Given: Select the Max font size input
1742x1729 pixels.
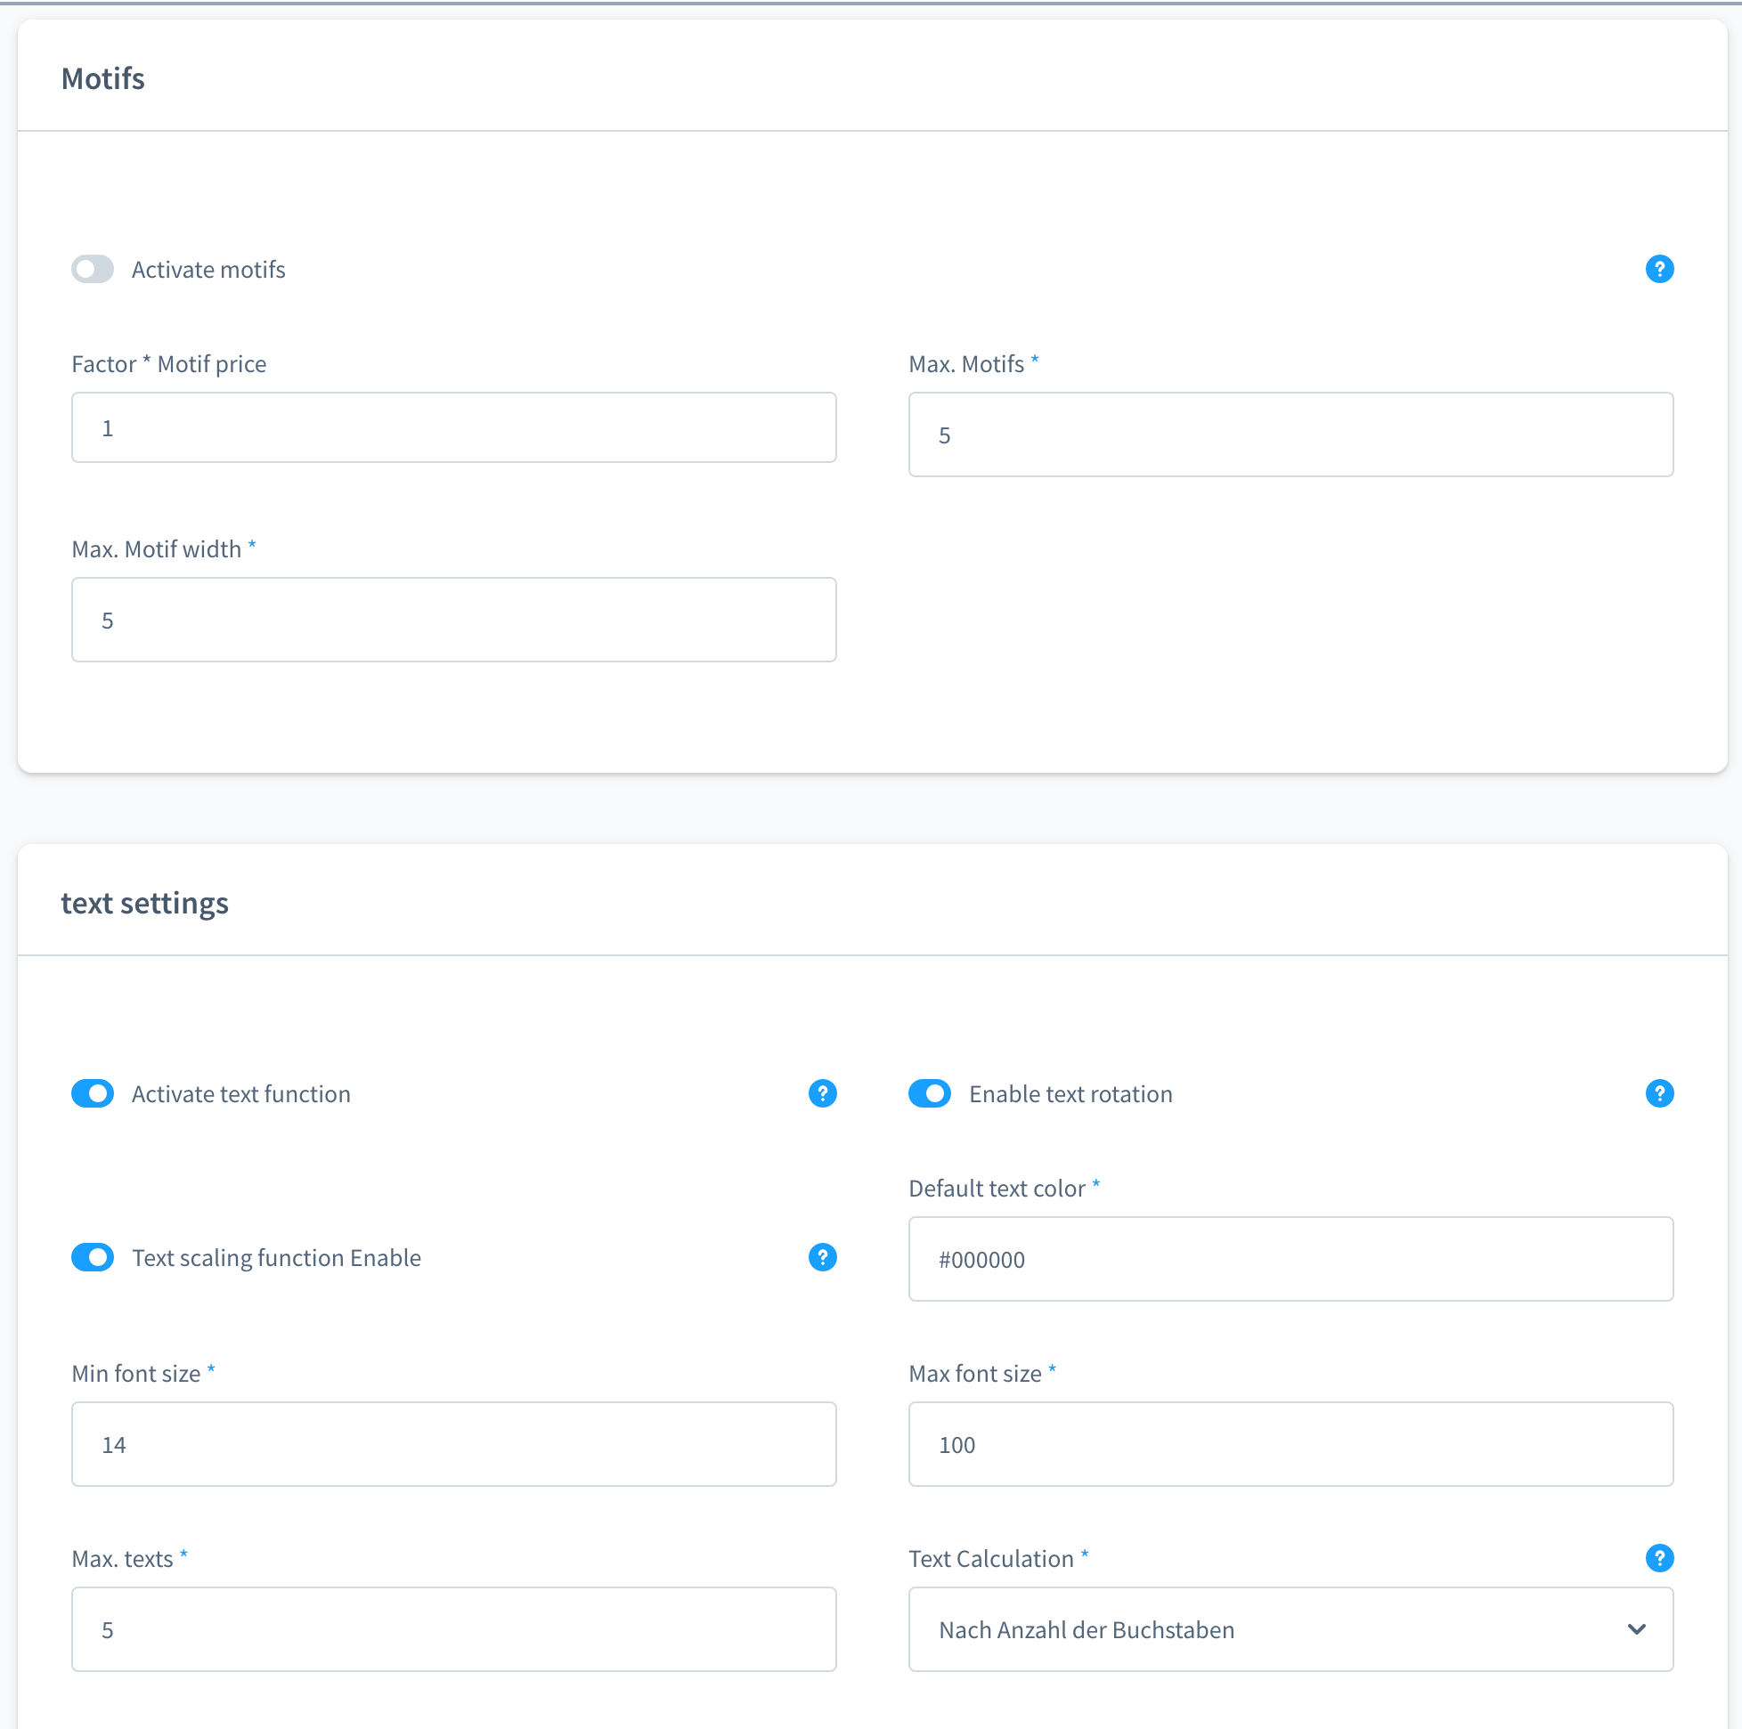Looking at the screenshot, I should tap(1290, 1444).
